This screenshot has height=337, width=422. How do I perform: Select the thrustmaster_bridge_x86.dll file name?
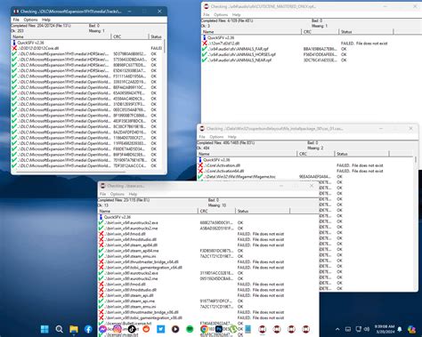142,312
